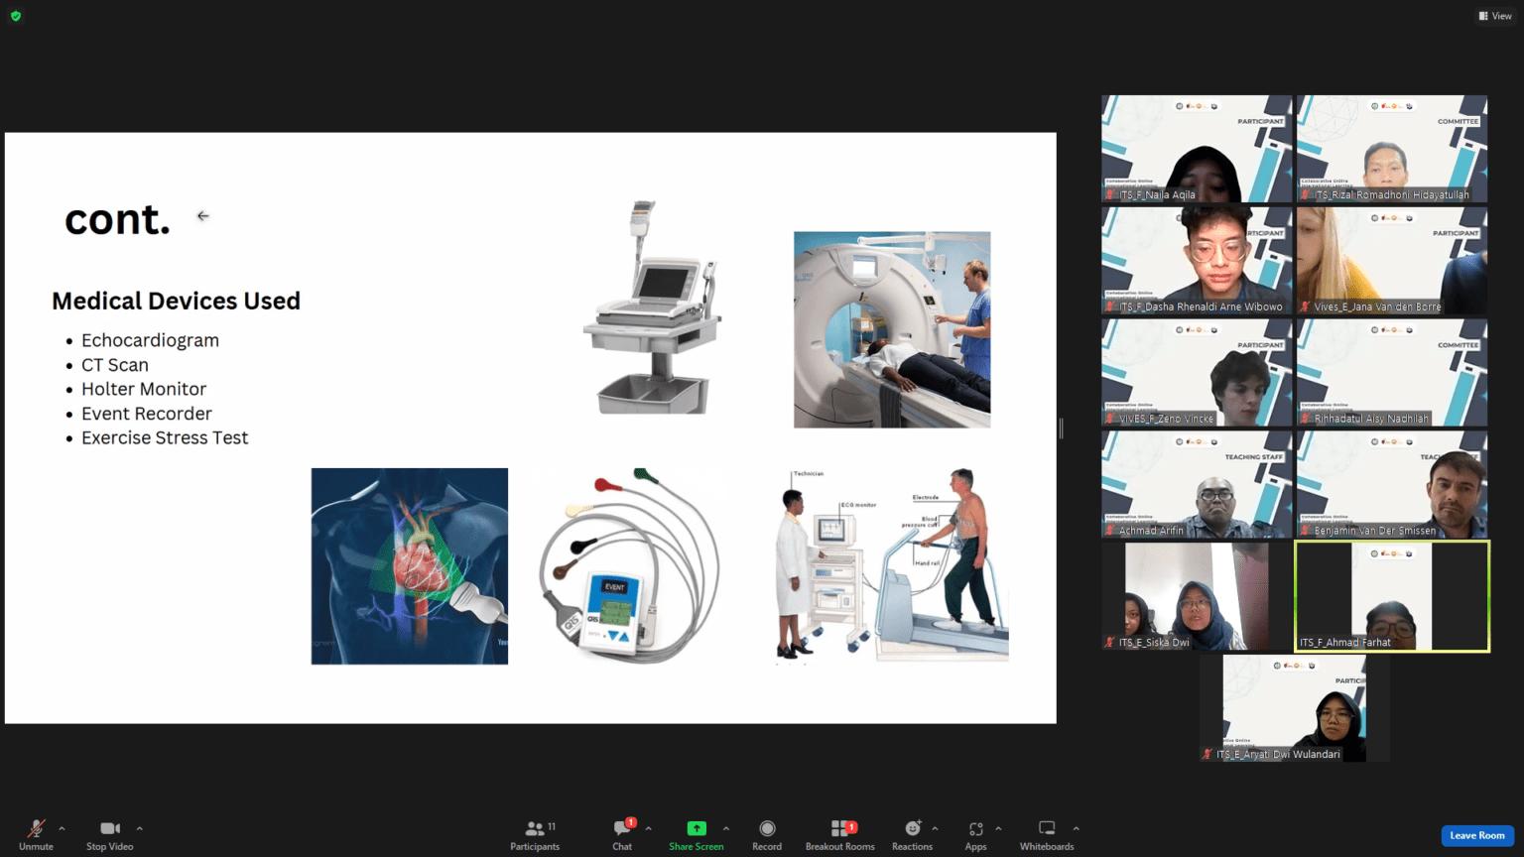
Task: Expand Share Screen options chevron
Action: coord(725,831)
